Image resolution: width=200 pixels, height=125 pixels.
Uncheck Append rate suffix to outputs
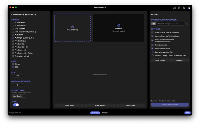(152, 36)
